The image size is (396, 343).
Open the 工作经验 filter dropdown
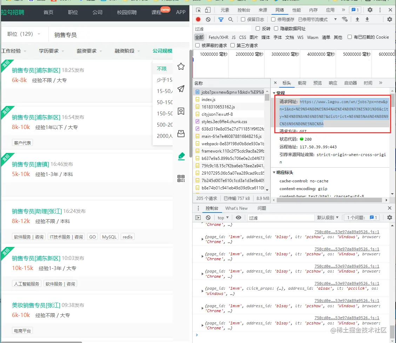point(14,51)
